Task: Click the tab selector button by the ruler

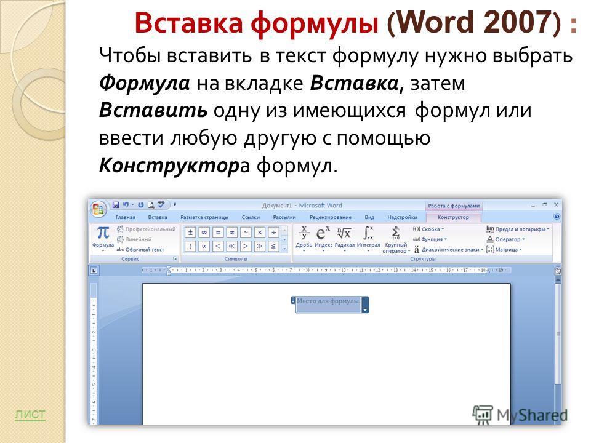Action: (94, 270)
